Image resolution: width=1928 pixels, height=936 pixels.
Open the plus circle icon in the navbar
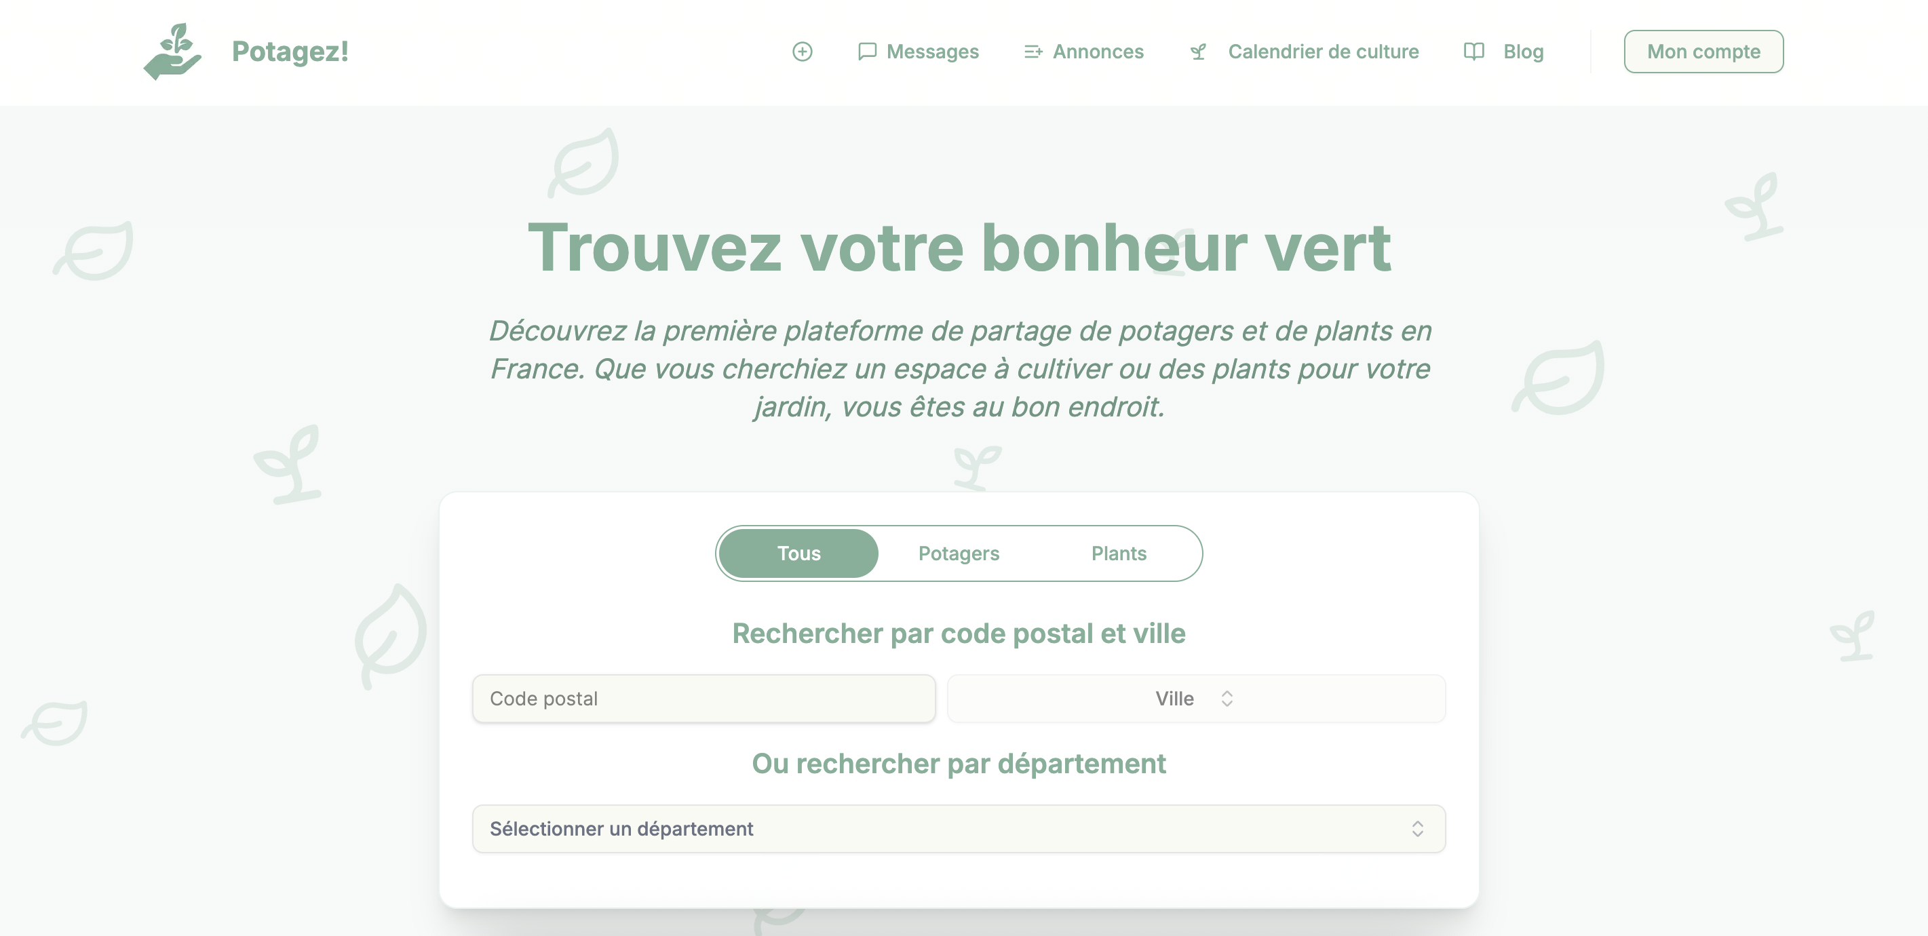803,52
